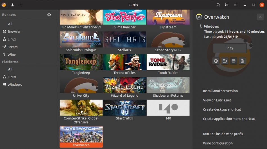The width and height of the screenshot is (267, 149).
Task: Select Throne of Lies tile
Action: pyautogui.click(x=125, y=65)
